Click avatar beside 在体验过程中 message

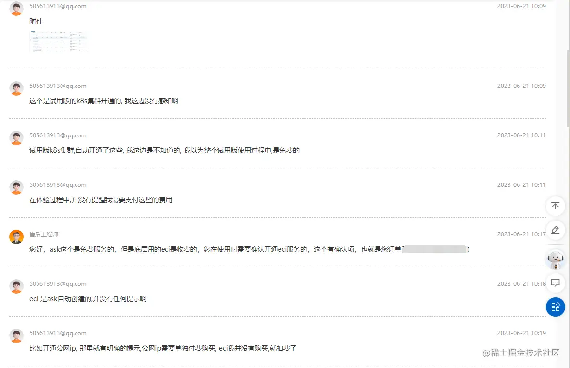point(16,187)
